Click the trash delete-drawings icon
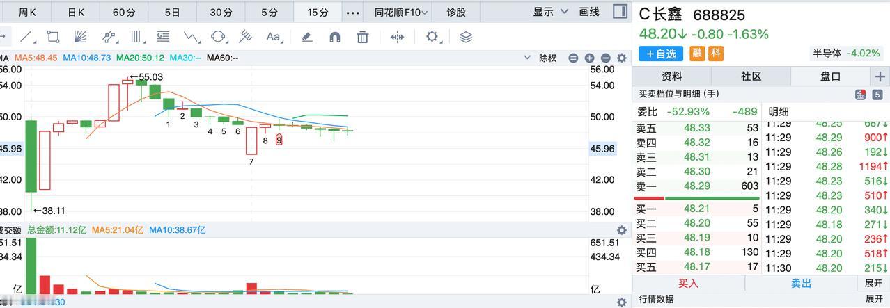 coord(362,37)
